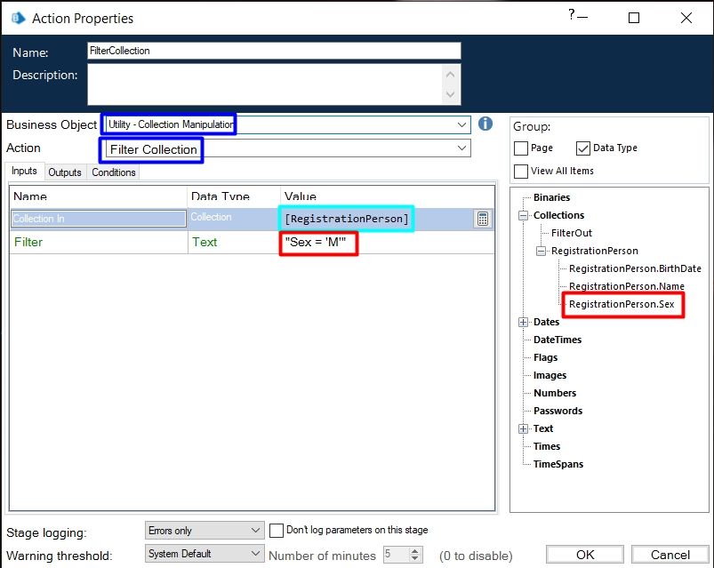The height and width of the screenshot is (568, 714).
Task: Select RegistrationPerson.Sex in the data tree
Action: (622, 304)
